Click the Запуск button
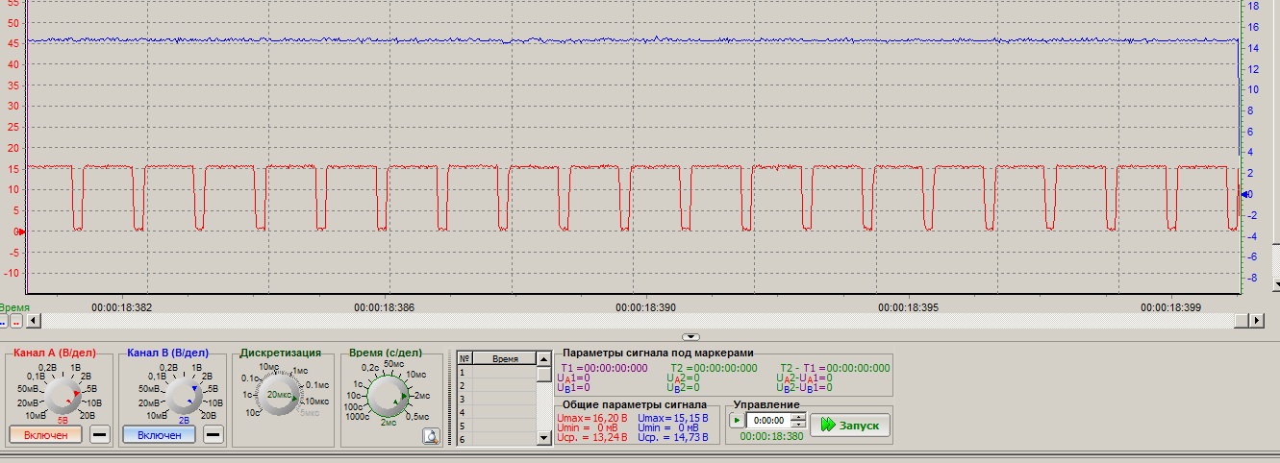The height and width of the screenshot is (463, 1280). 850,425
